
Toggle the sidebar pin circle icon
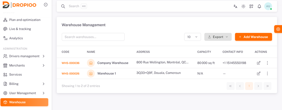click(46, 5)
